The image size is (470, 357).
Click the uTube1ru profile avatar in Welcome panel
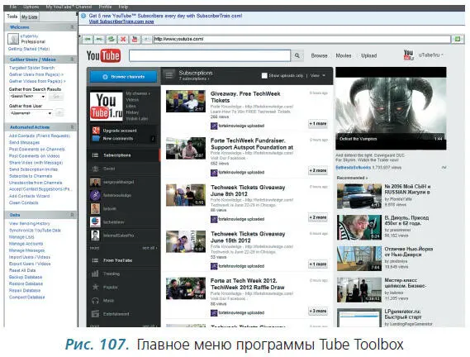[13, 39]
